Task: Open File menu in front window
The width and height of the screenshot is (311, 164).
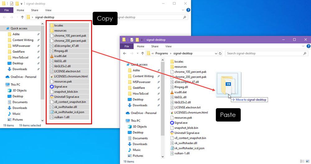Action: pyautogui.click(x=127, y=46)
